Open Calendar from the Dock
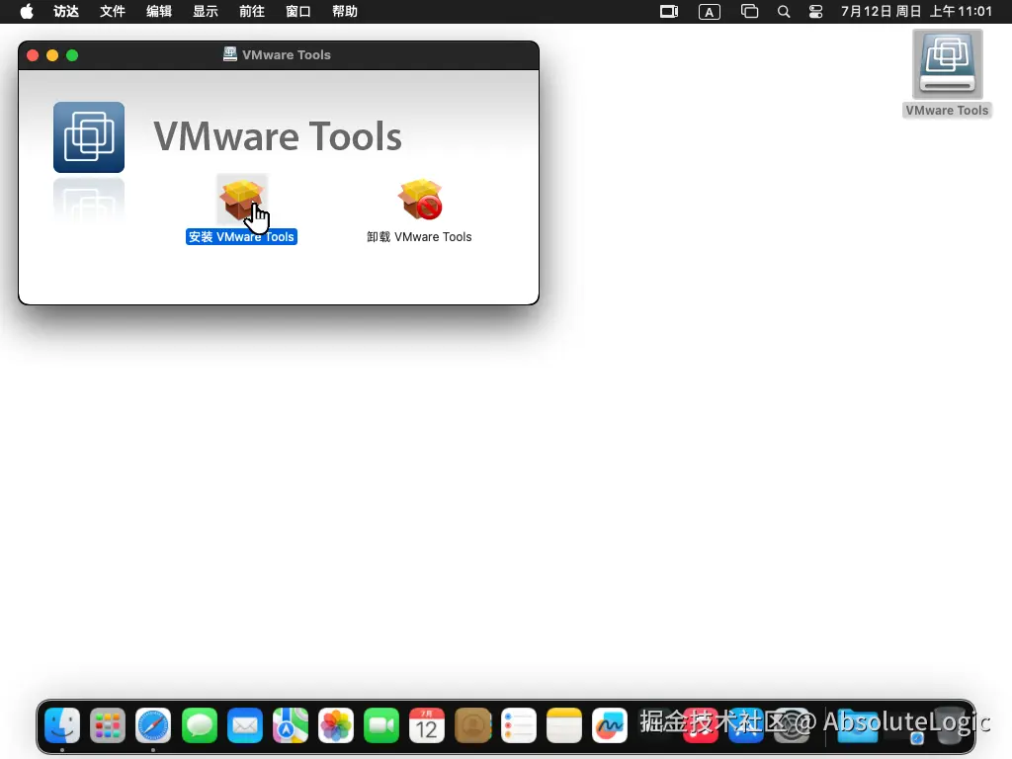1012x759 pixels. click(x=427, y=725)
